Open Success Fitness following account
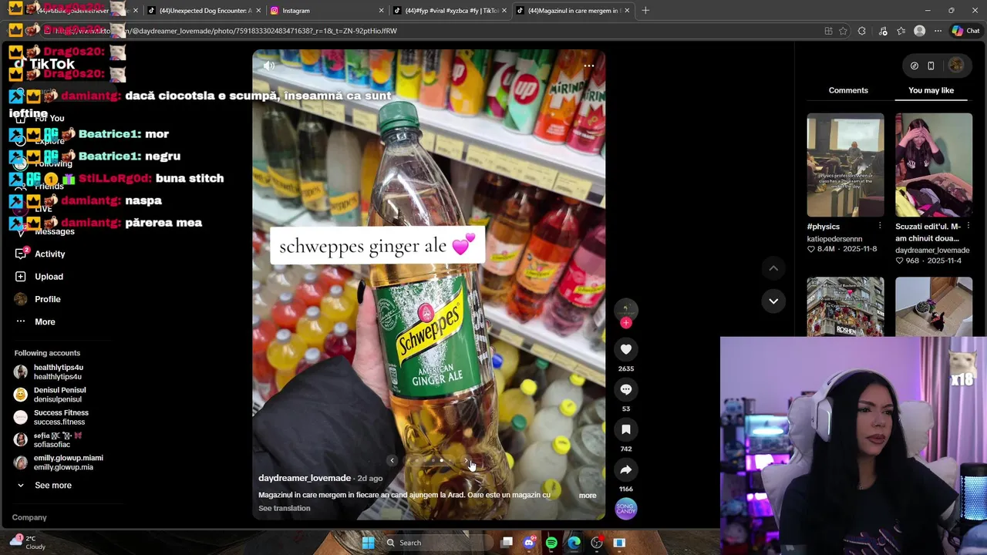This screenshot has height=555, width=987. pos(60,417)
